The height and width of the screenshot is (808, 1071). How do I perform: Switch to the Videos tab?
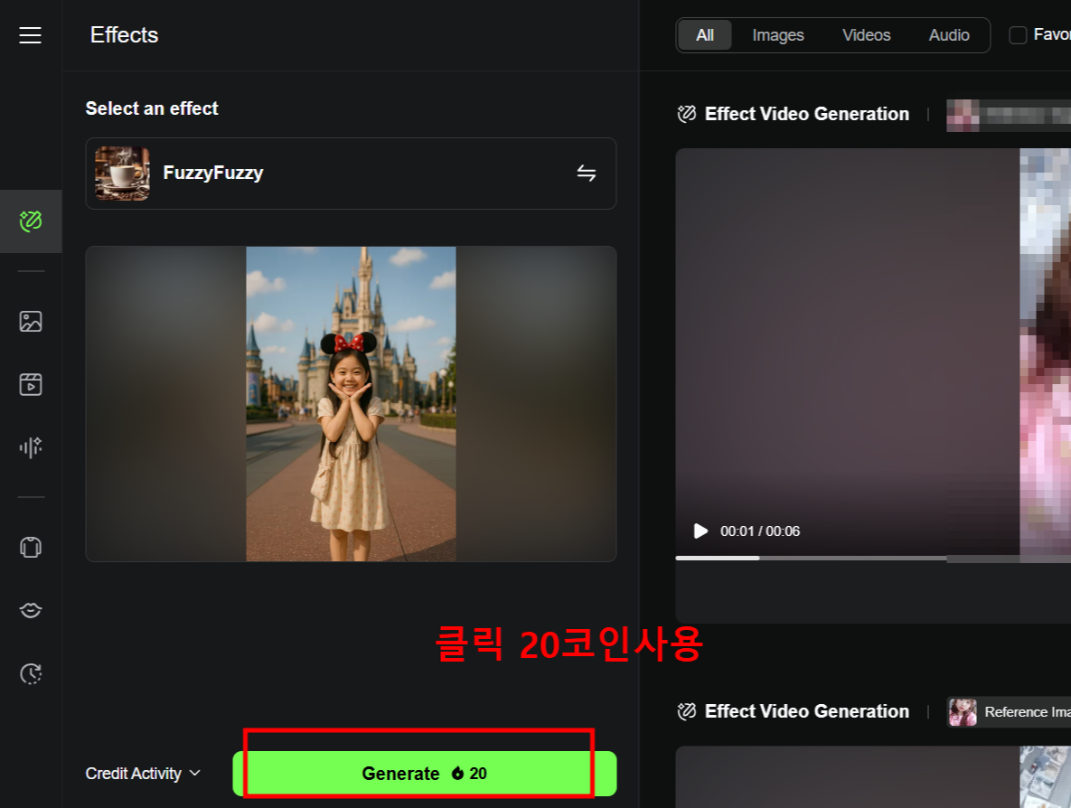click(866, 35)
